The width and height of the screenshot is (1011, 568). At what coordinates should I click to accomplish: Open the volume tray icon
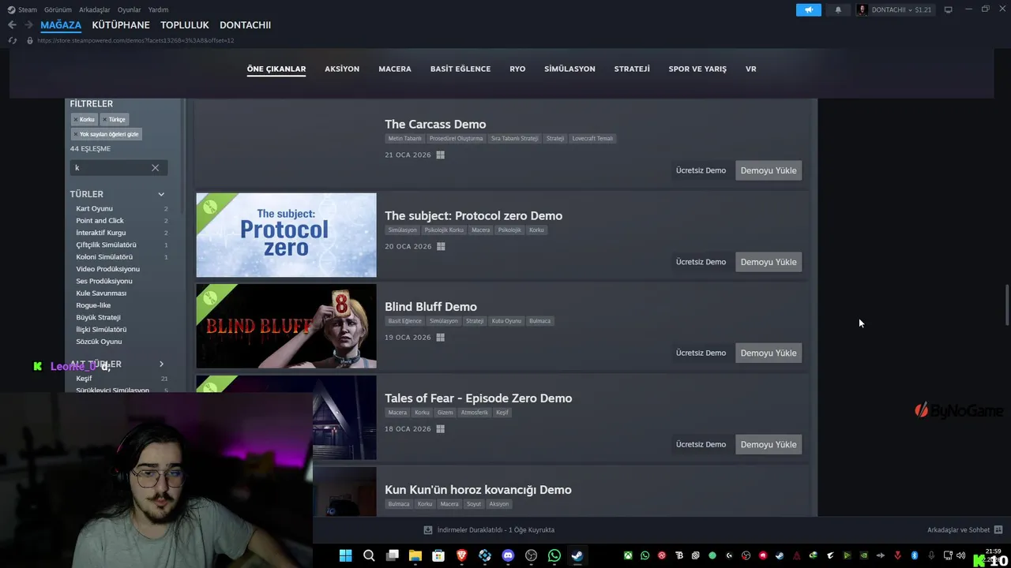(x=960, y=555)
